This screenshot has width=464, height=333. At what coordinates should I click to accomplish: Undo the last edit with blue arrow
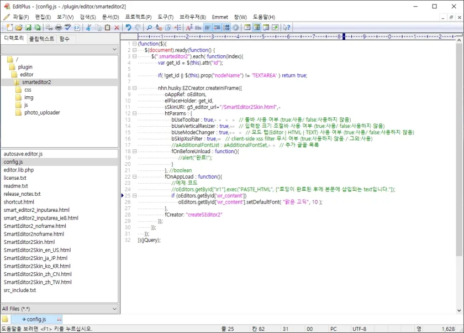tap(128, 28)
